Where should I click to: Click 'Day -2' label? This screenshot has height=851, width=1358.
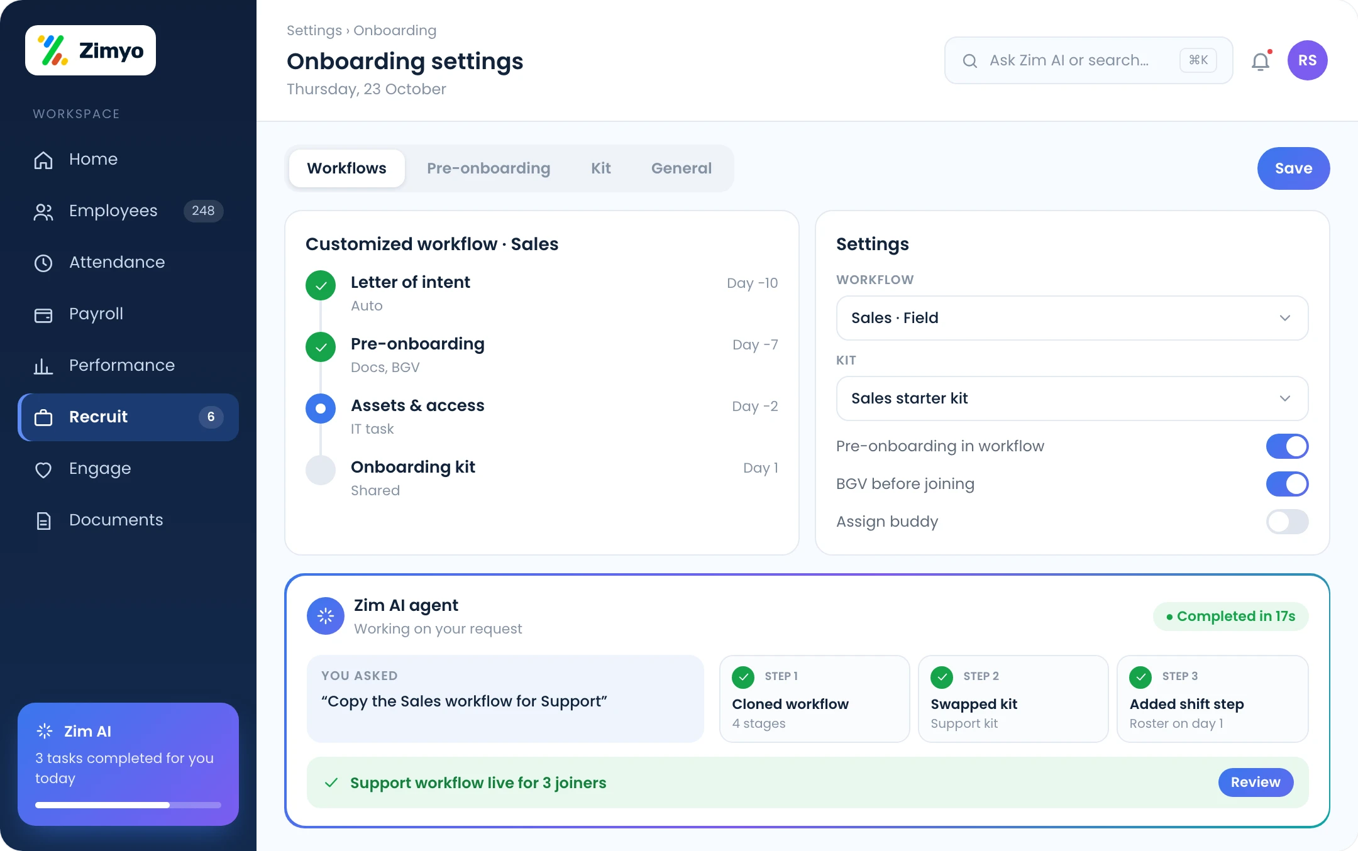click(755, 406)
